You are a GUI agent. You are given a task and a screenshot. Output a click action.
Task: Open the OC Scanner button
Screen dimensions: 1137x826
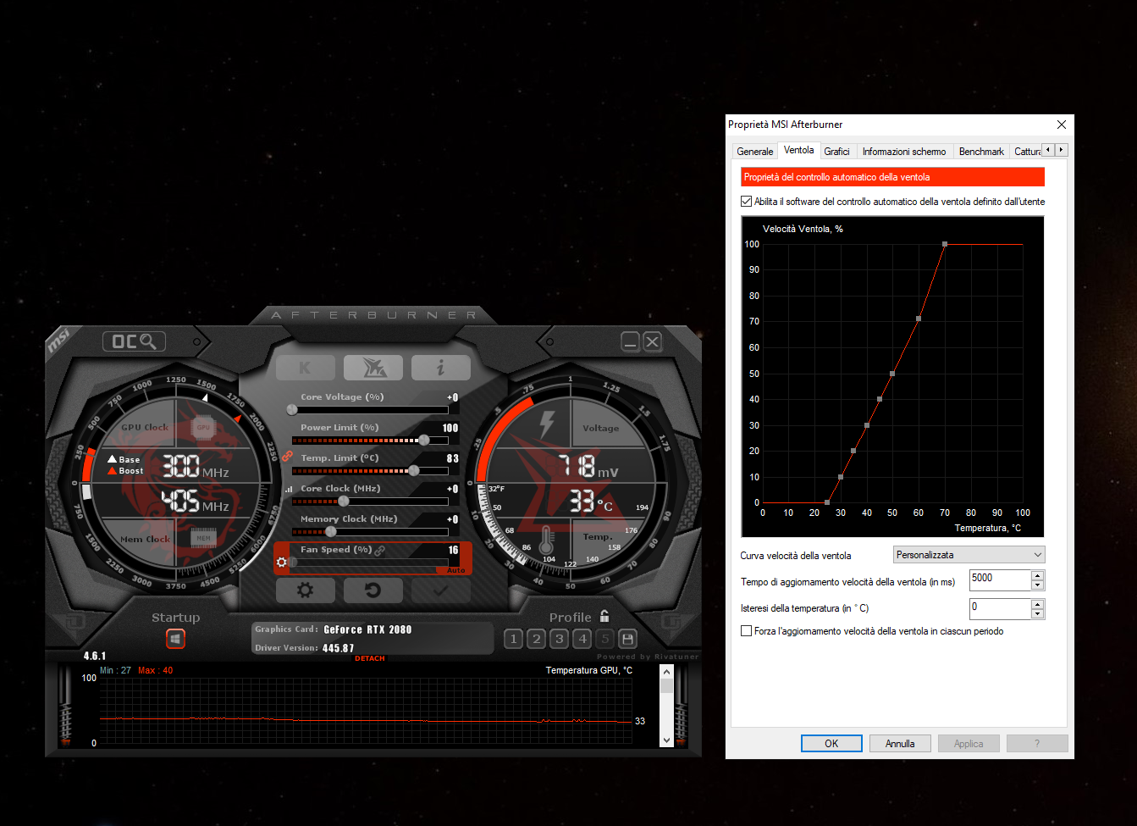point(134,341)
